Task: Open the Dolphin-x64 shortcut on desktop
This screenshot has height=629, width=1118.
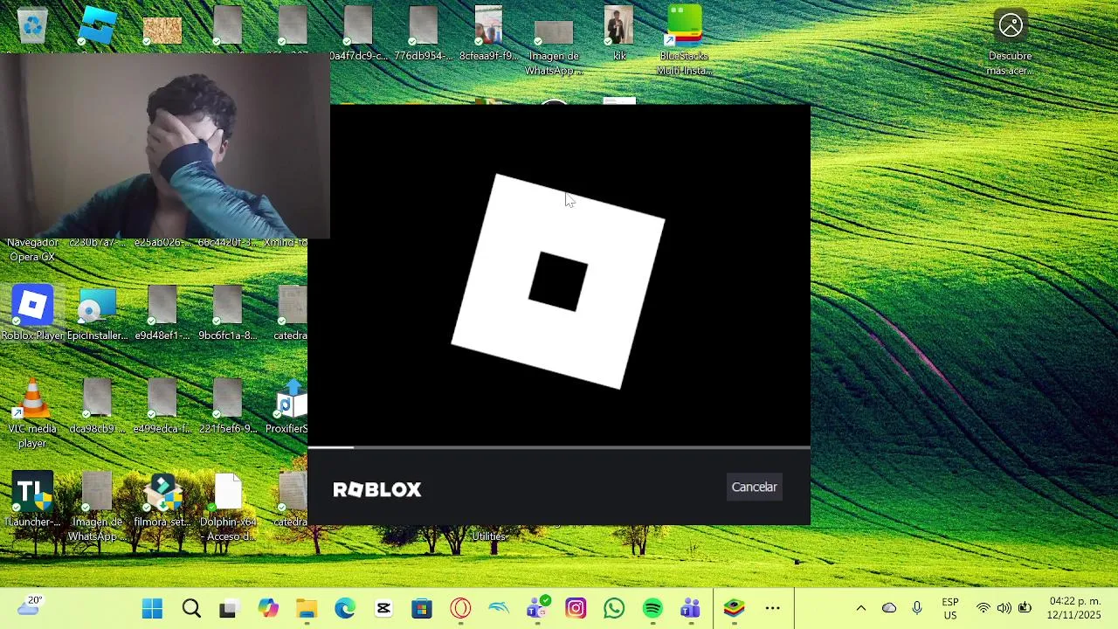Action: (x=227, y=508)
